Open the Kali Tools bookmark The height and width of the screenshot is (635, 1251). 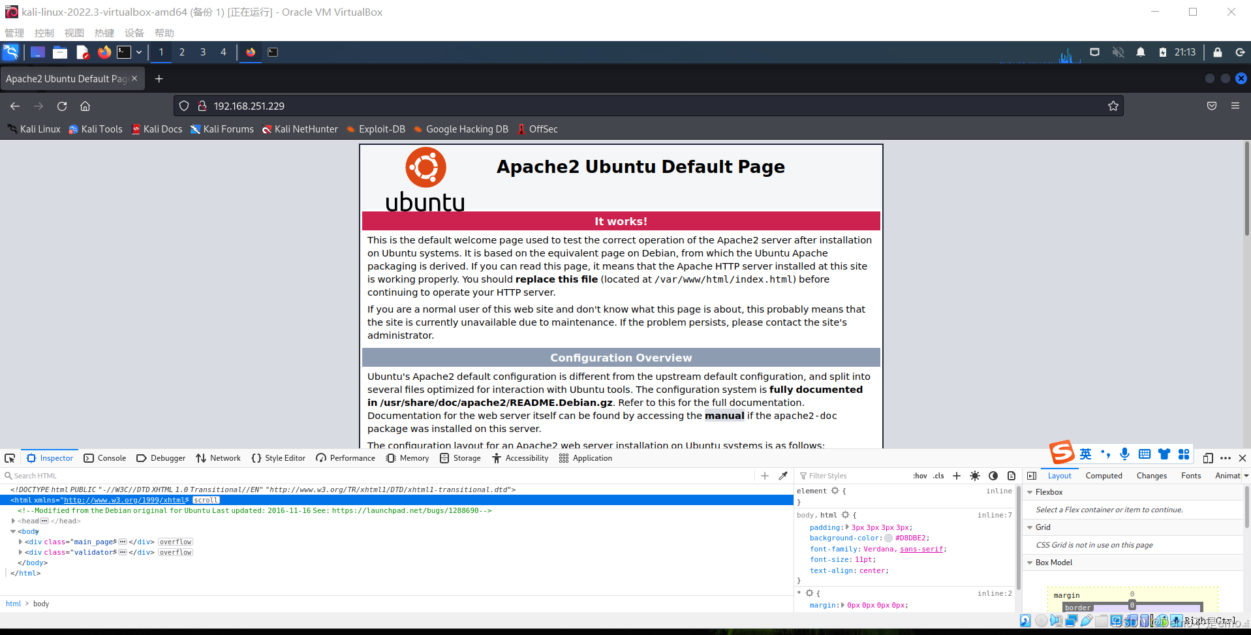tap(96, 129)
